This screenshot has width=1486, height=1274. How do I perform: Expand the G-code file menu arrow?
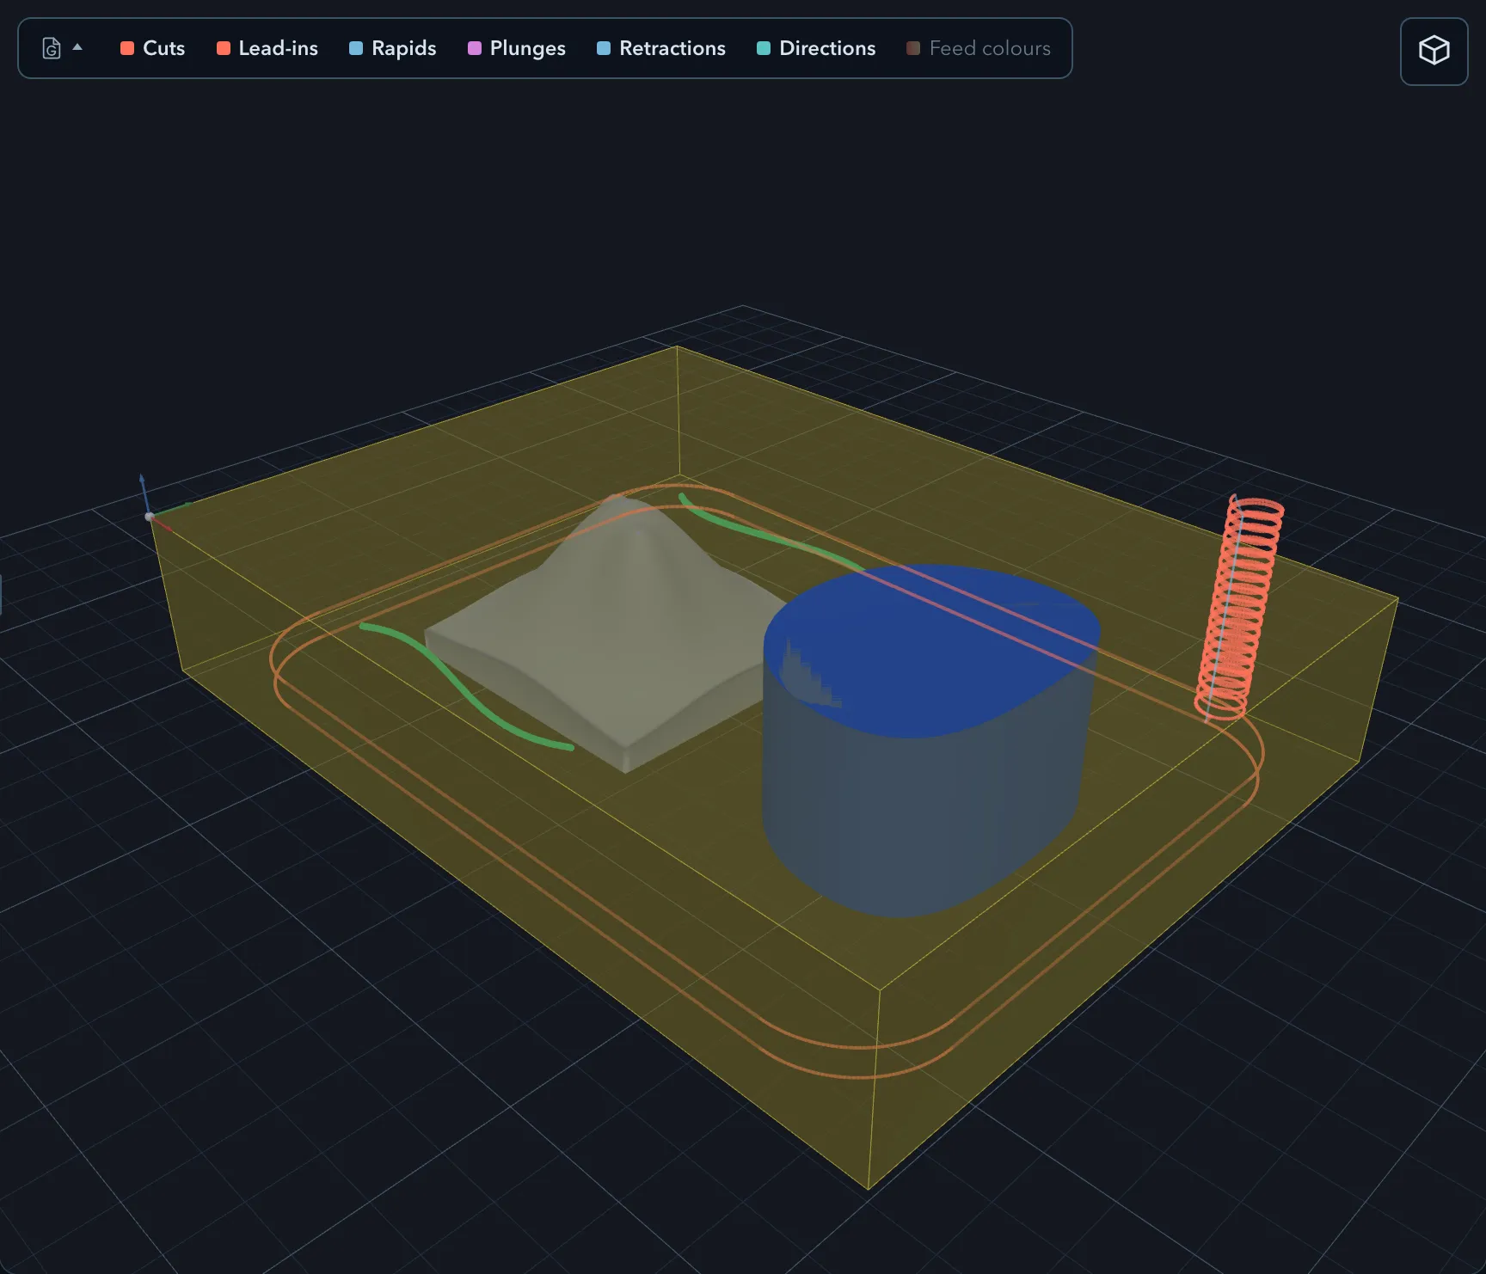[77, 47]
